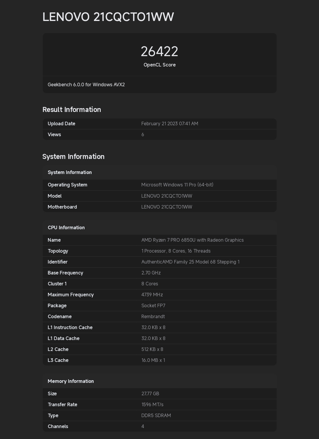The image size is (319, 439).
Task: Click the Transfer Rate label
Action: click(x=63, y=404)
